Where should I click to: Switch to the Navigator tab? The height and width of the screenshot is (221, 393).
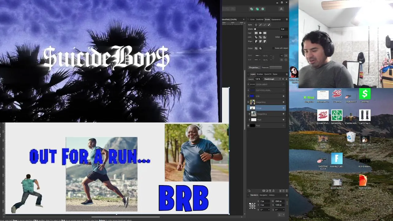point(263,195)
